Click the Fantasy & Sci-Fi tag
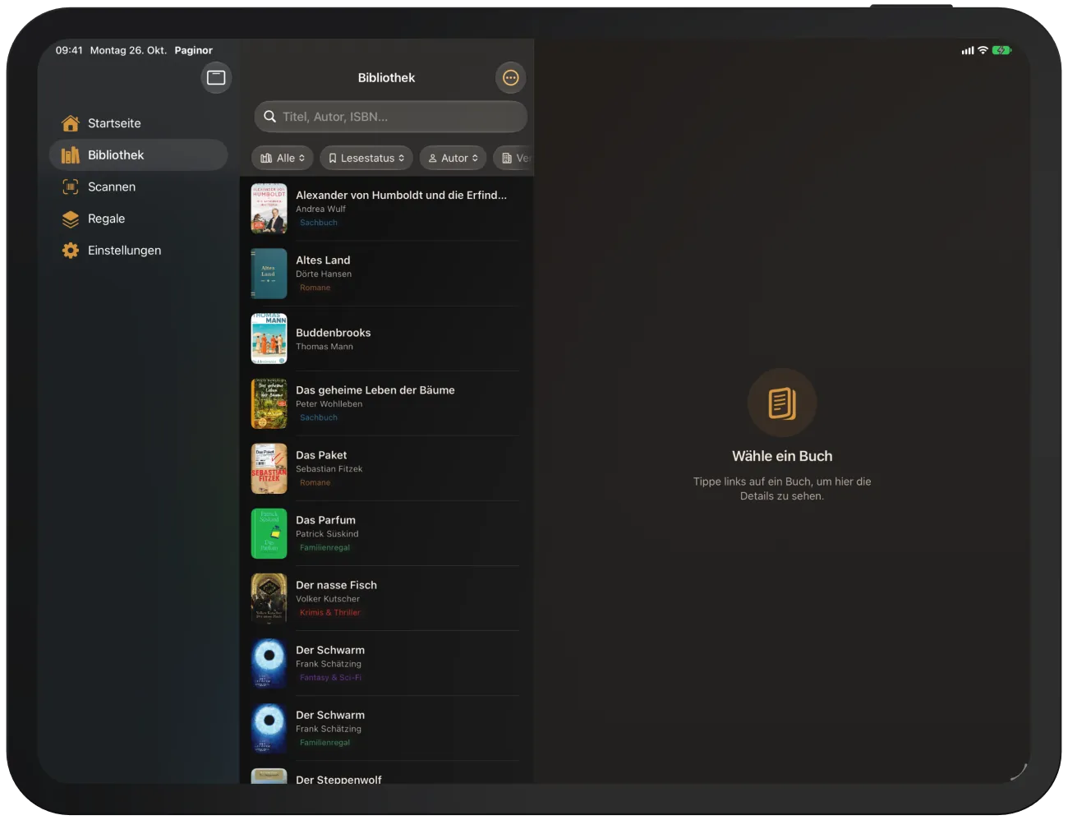The image size is (1068, 820). pos(330,678)
